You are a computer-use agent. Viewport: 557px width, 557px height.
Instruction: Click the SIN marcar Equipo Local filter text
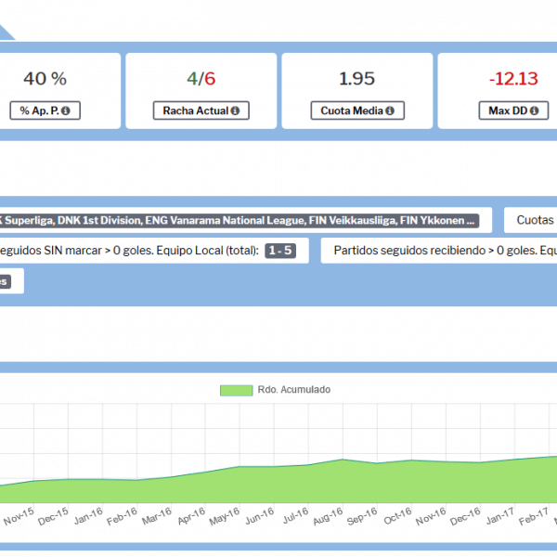tap(129, 251)
